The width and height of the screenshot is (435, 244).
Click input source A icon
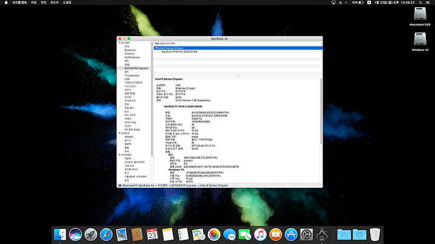(x=369, y=2)
